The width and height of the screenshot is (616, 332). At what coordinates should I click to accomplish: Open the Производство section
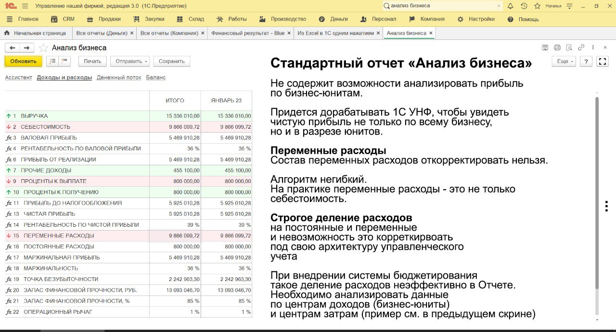coord(282,19)
